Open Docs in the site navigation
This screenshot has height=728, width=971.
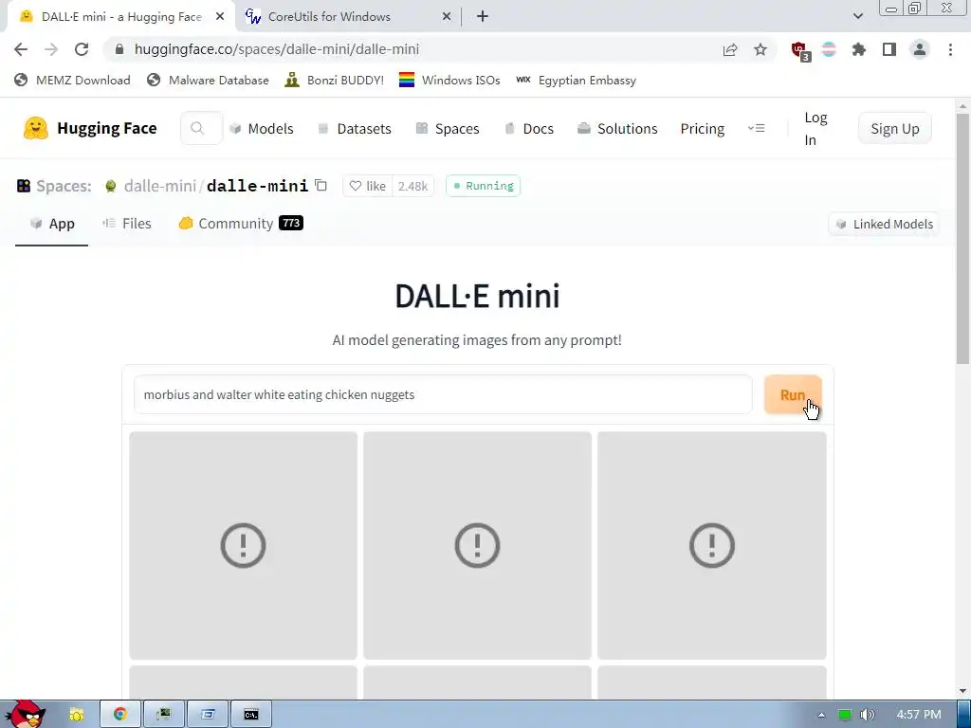529,128
